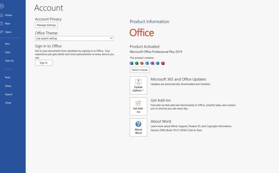The image size is (279, 173).
Task: Click the Excel product icon
Action: point(137,63)
